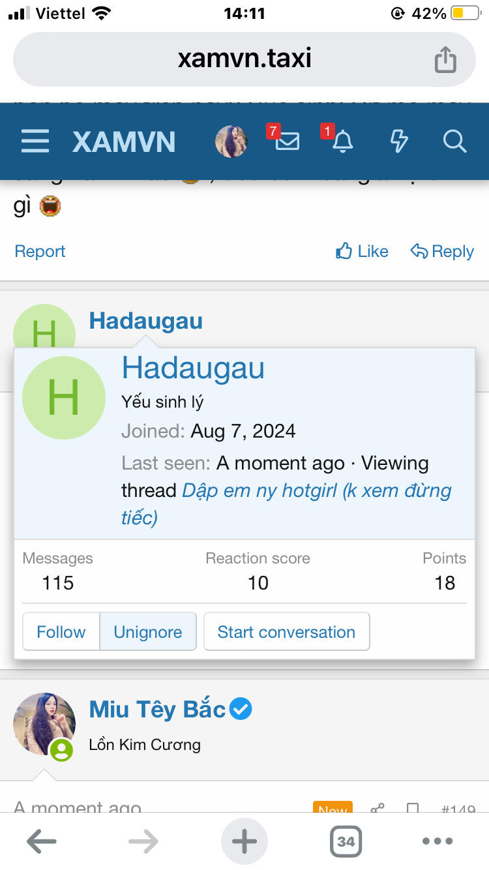Open the notifications bell icon
489x870 pixels.
click(342, 141)
